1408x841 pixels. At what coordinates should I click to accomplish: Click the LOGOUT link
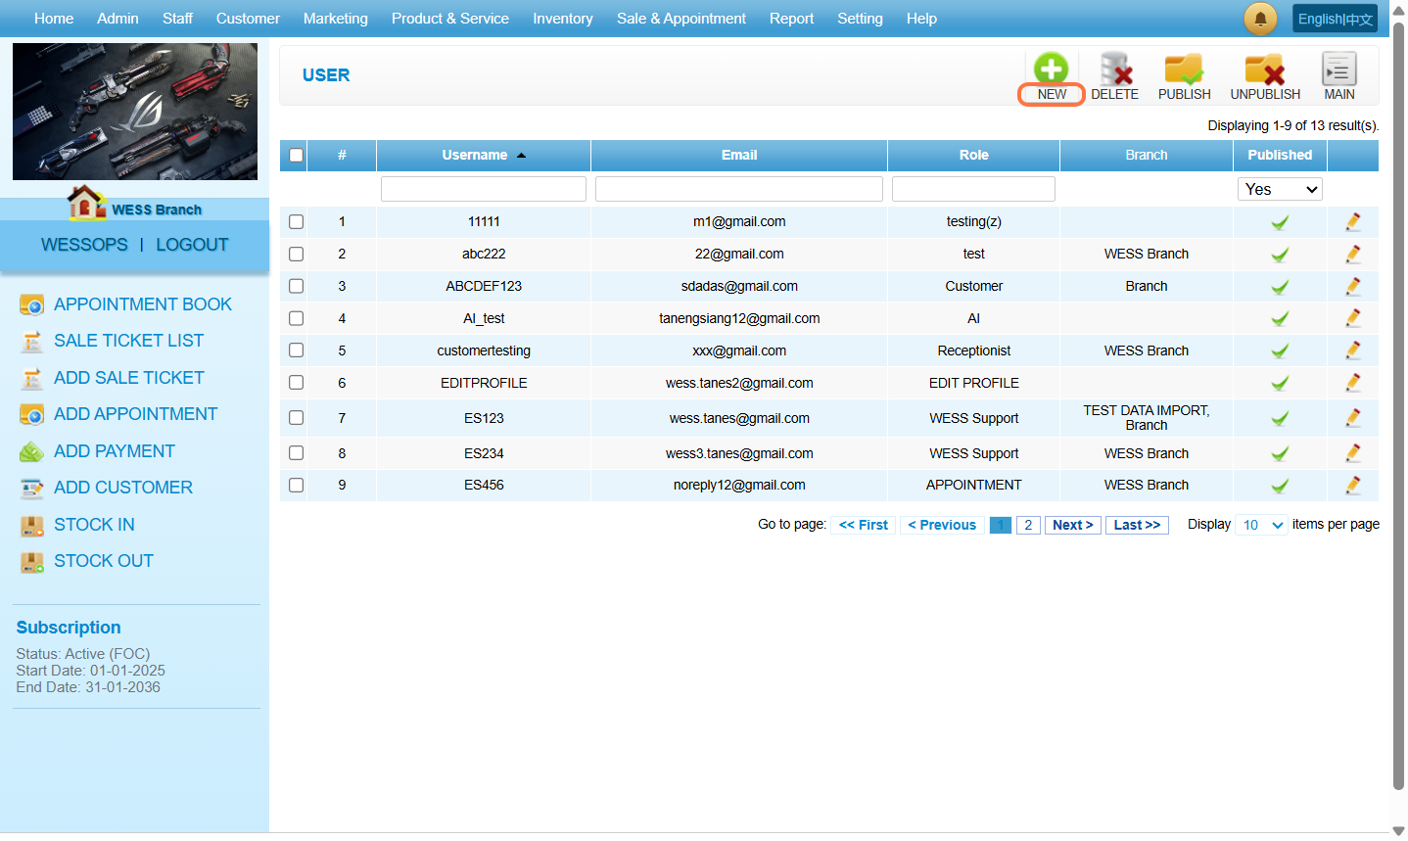[x=192, y=245]
